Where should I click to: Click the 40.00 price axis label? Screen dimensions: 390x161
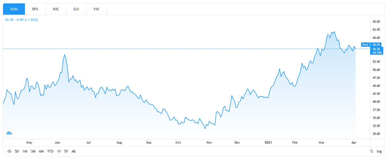pyautogui.click(x=377, y=101)
